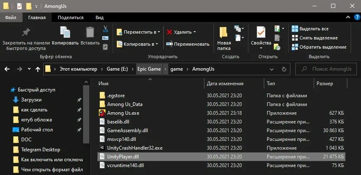Go to the game breadcrumb folder
This screenshot has width=361, height=175.
click(x=177, y=69)
